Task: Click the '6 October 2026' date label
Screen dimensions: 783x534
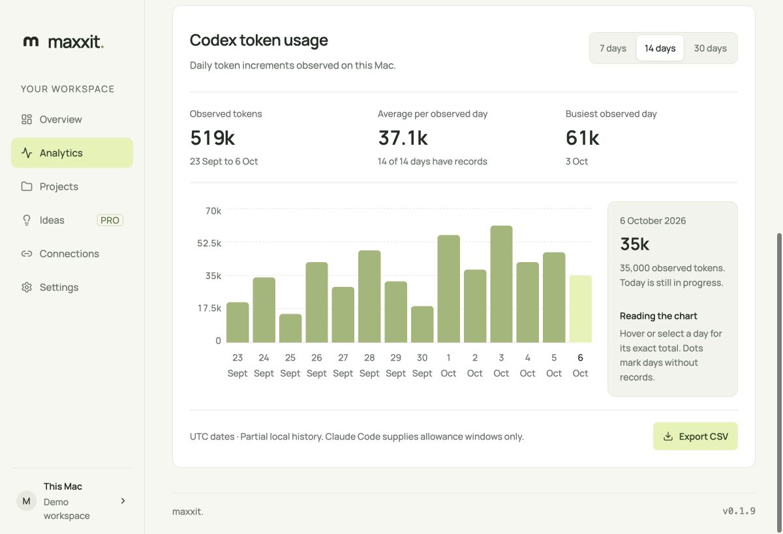Action: [x=652, y=220]
